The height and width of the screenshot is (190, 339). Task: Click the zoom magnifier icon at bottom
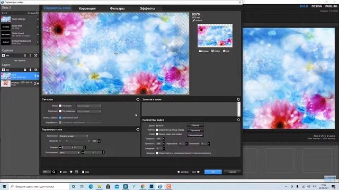pos(54,172)
